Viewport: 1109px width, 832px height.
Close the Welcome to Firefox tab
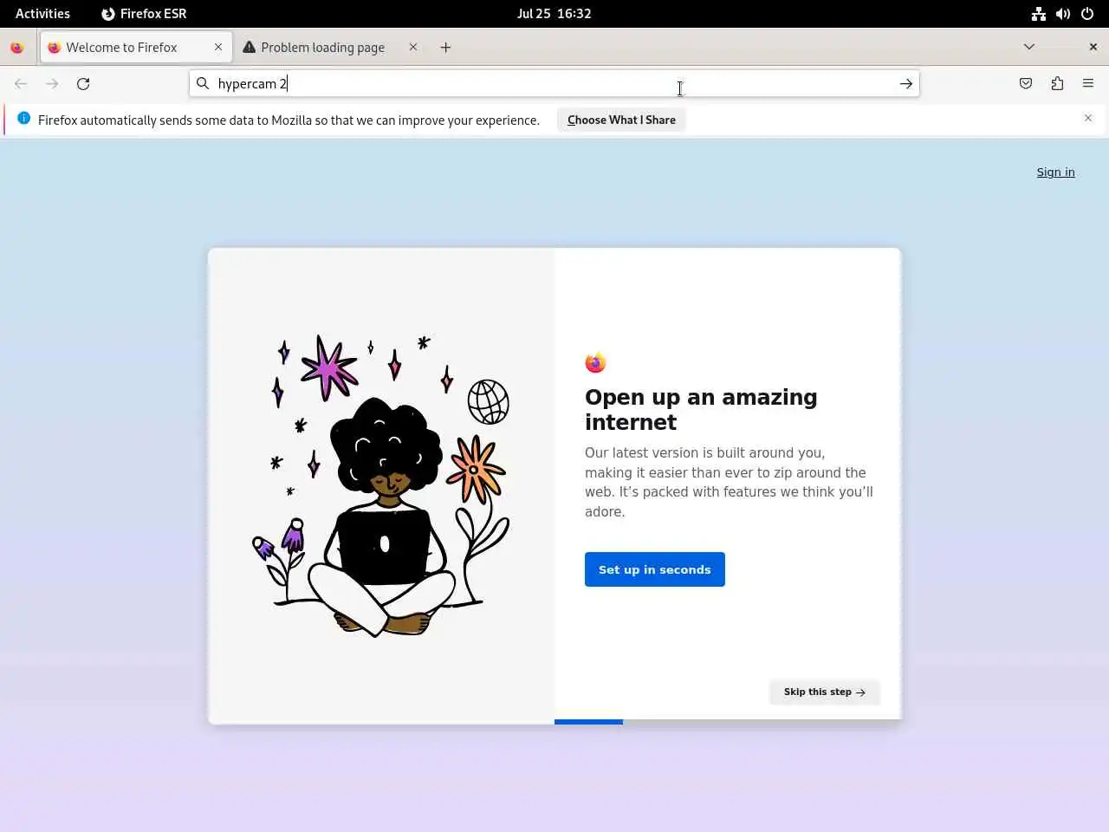218,47
